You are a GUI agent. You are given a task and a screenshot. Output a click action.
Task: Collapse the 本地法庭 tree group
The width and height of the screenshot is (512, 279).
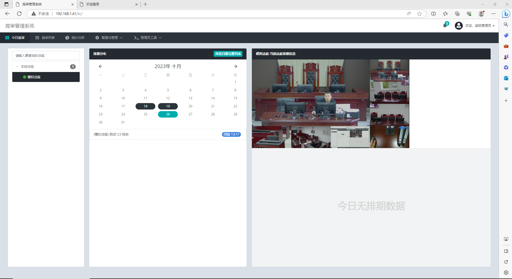click(17, 67)
